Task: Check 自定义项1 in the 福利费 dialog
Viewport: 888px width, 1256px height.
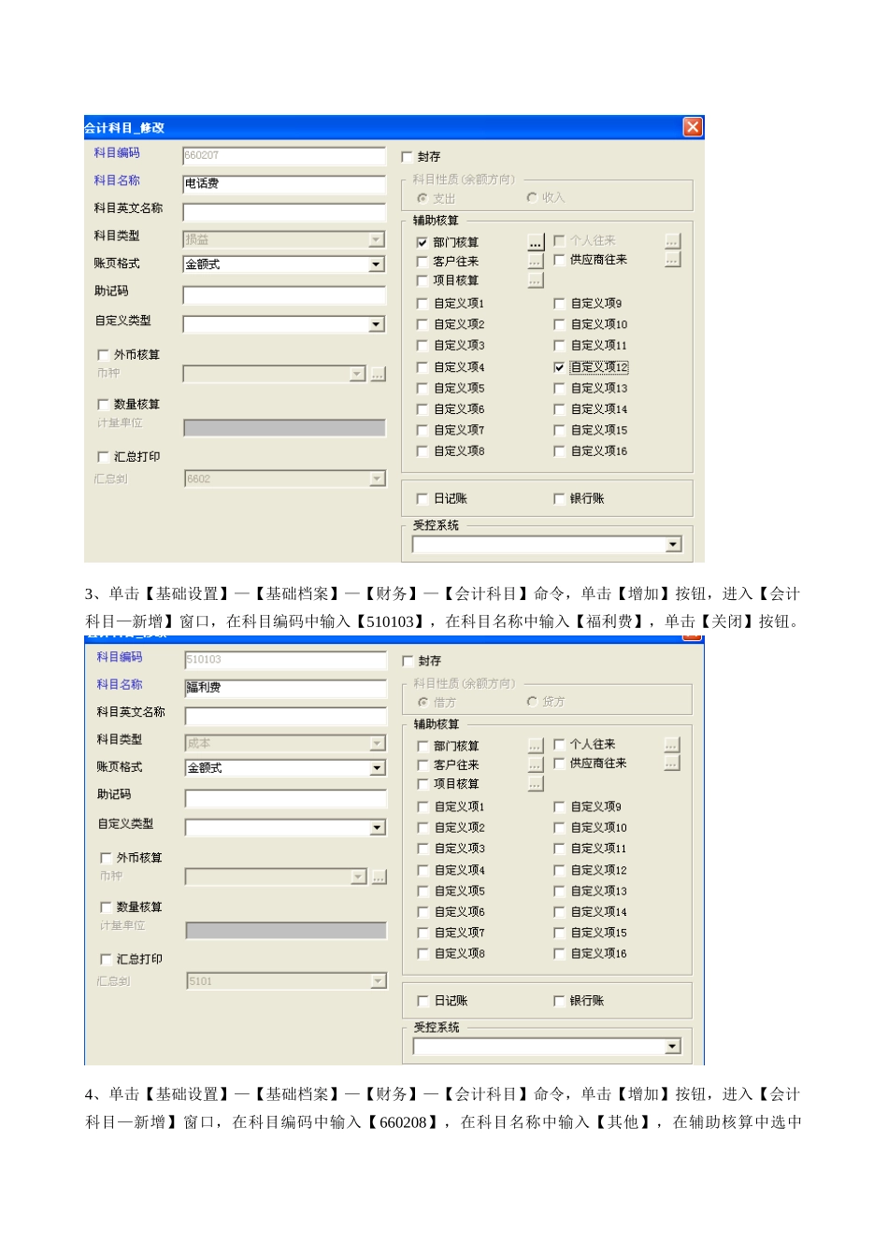Action: 423,806
